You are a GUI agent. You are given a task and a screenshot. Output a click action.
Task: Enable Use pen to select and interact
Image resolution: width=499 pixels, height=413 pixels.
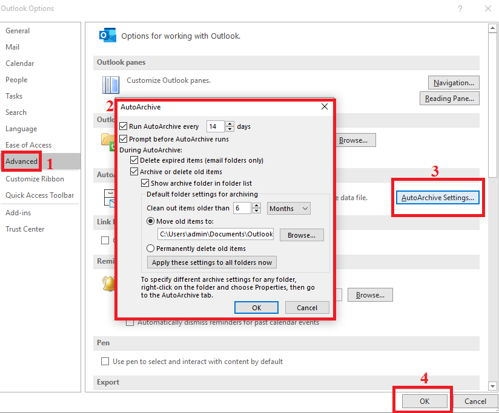105,362
